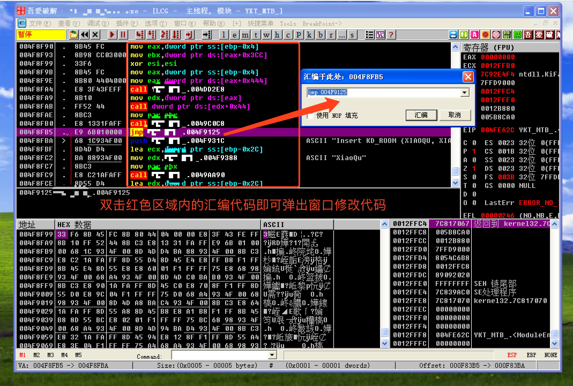
Task: Open Patches window with 'P' button
Action: click(299, 35)
